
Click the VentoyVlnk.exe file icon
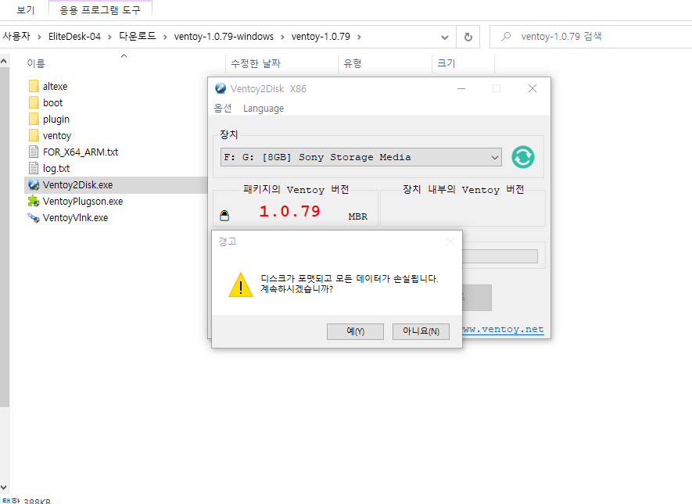point(34,217)
